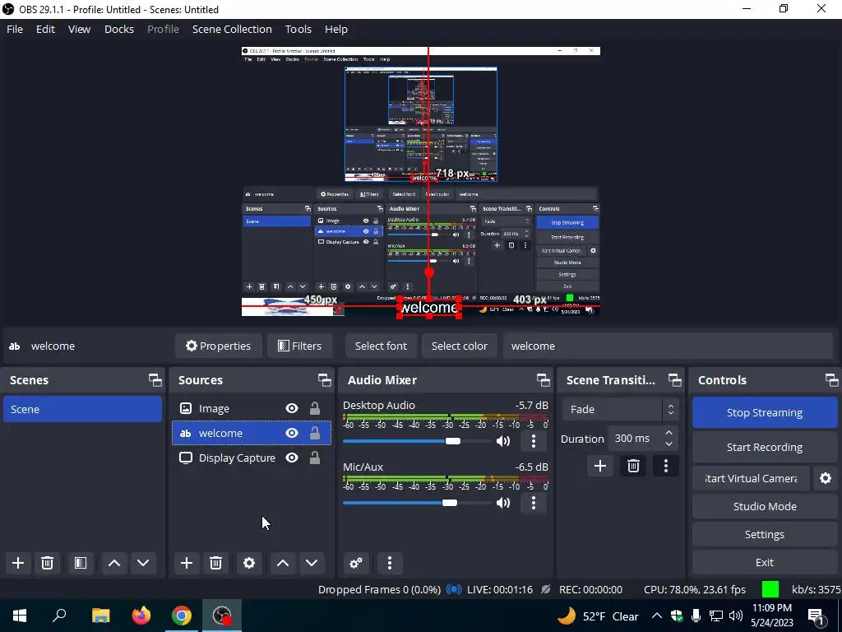Open the Docks menu
The width and height of the screenshot is (842, 632).
pyautogui.click(x=118, y=29)
